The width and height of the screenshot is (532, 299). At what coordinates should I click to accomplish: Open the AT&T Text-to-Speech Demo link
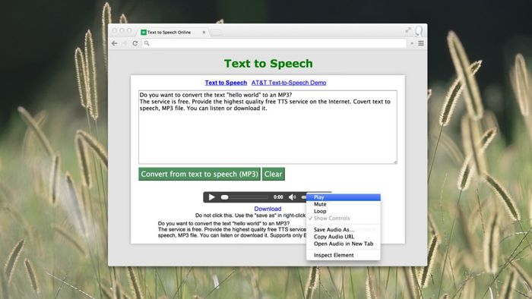click(x=289, y=83)
